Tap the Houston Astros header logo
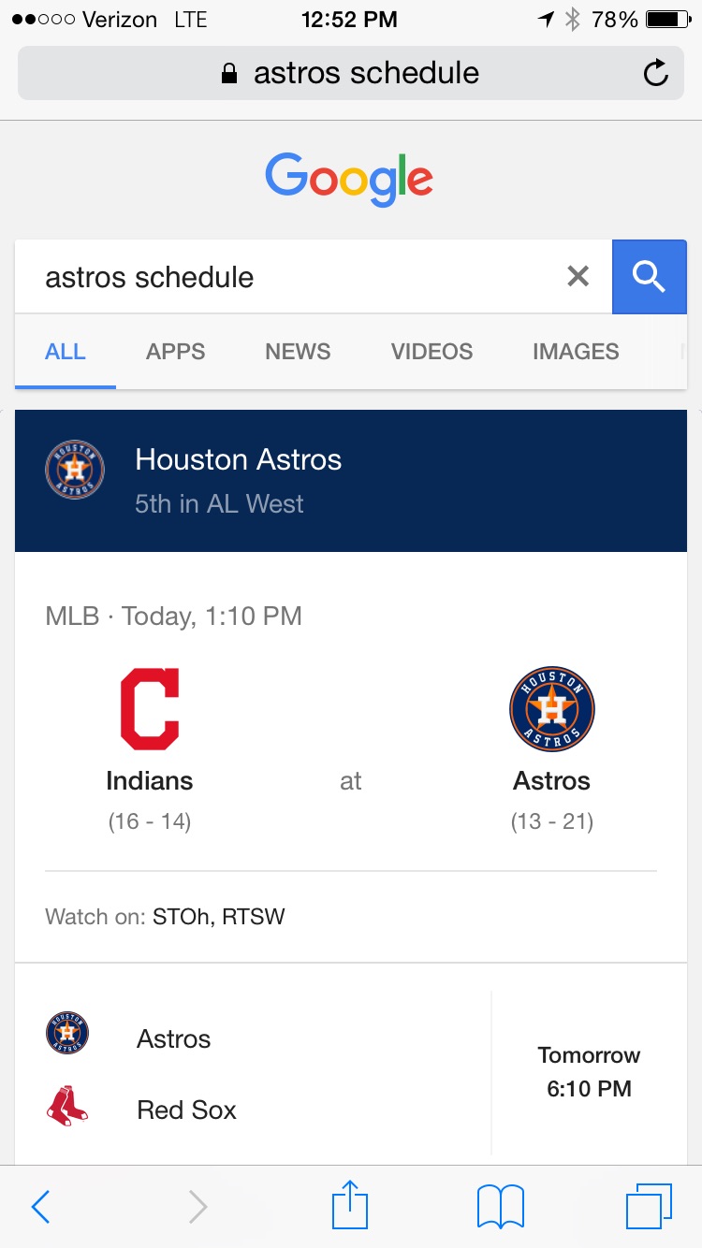The width and height of the screenshot is (702, 1248). 75,470
